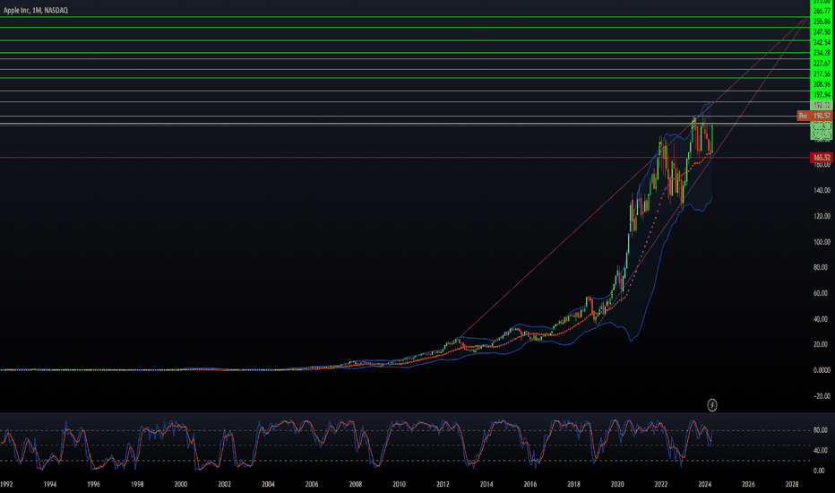Select the Pre 190.57 pre-market price label

tap(814, 116)
